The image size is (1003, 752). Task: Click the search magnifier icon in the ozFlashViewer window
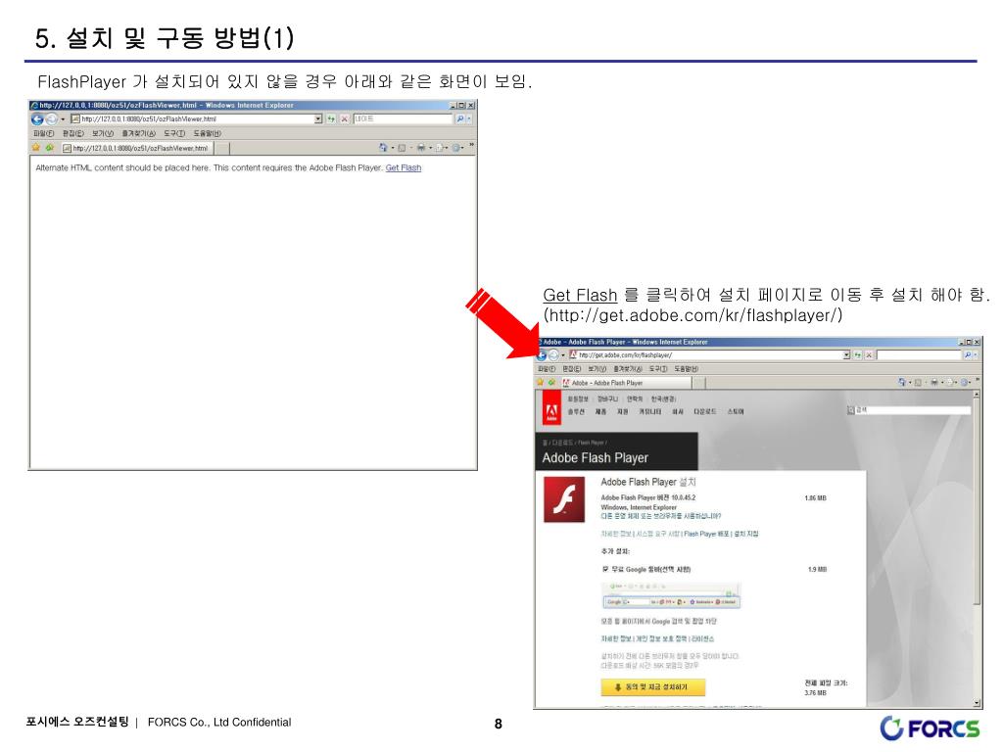pyautogui.click(x=459, y=118)
